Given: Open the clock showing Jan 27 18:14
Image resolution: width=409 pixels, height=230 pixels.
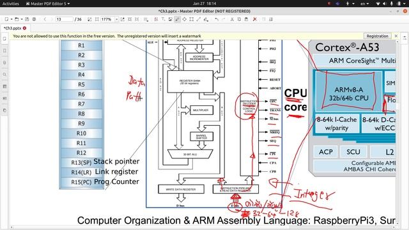Looking at the screenshot, I should point(204,4).
